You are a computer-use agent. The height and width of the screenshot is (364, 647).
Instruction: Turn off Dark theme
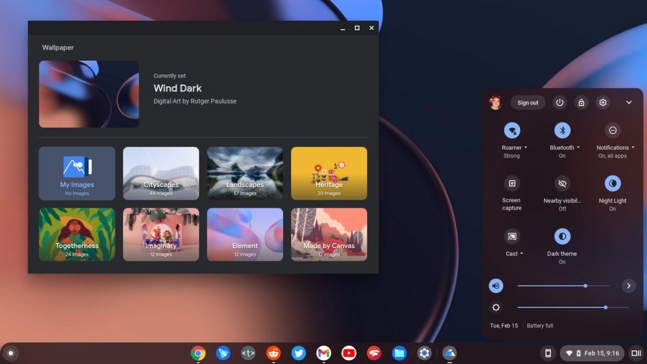562,236
